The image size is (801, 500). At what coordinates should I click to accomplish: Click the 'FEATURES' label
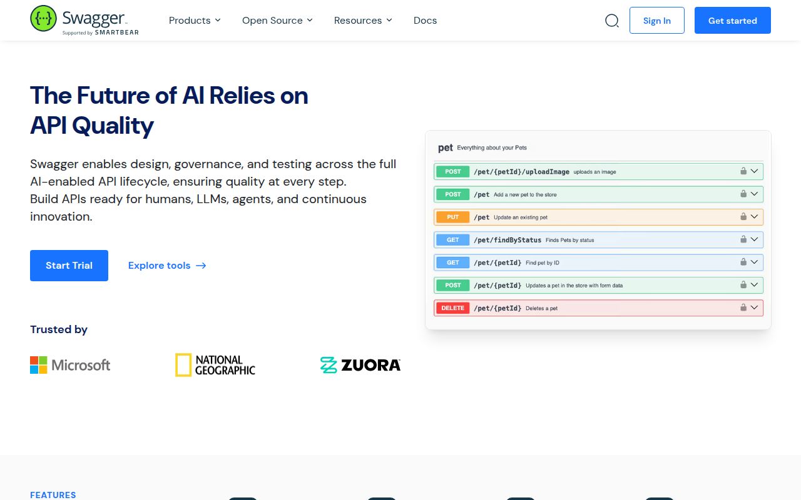tap(53, 495)
